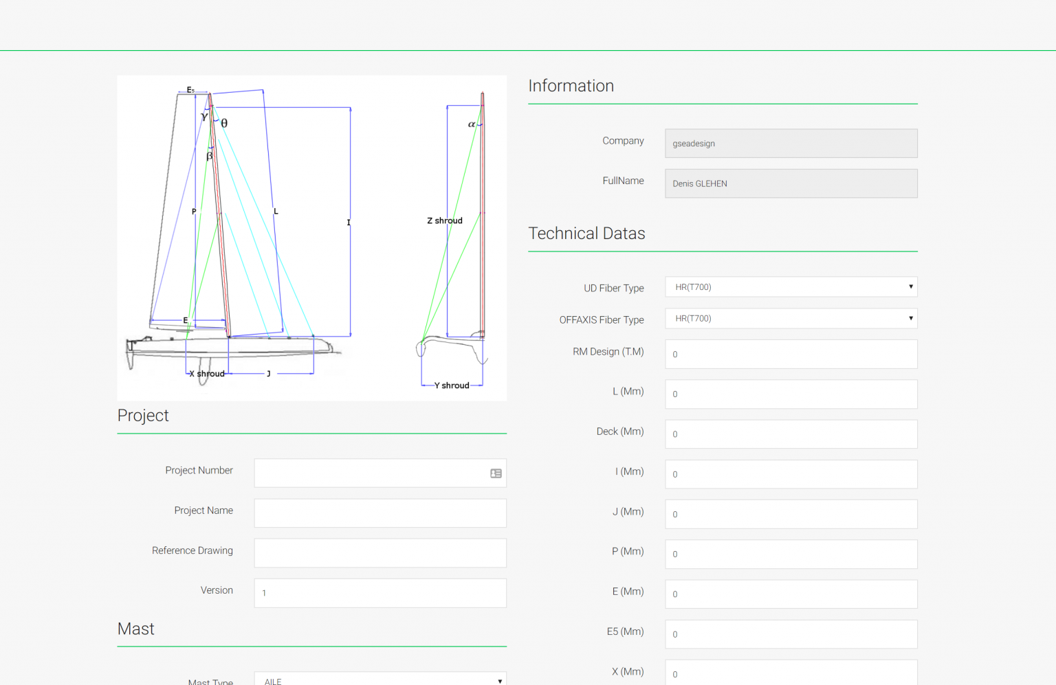The width and height of the screenshot is (1056, 685).
Task: Click the Project Name input field
Action: click(379, 513)
